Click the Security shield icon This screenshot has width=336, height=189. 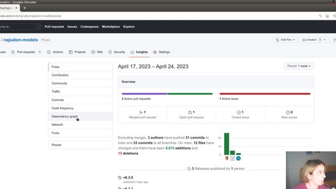[x=110, y=52]
